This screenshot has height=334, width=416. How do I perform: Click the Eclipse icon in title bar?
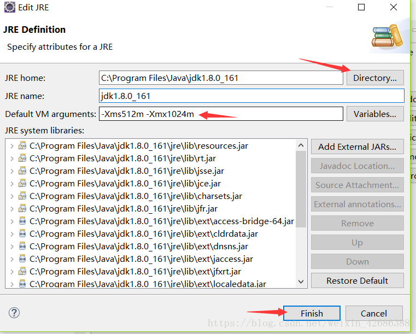pos(9,7)
